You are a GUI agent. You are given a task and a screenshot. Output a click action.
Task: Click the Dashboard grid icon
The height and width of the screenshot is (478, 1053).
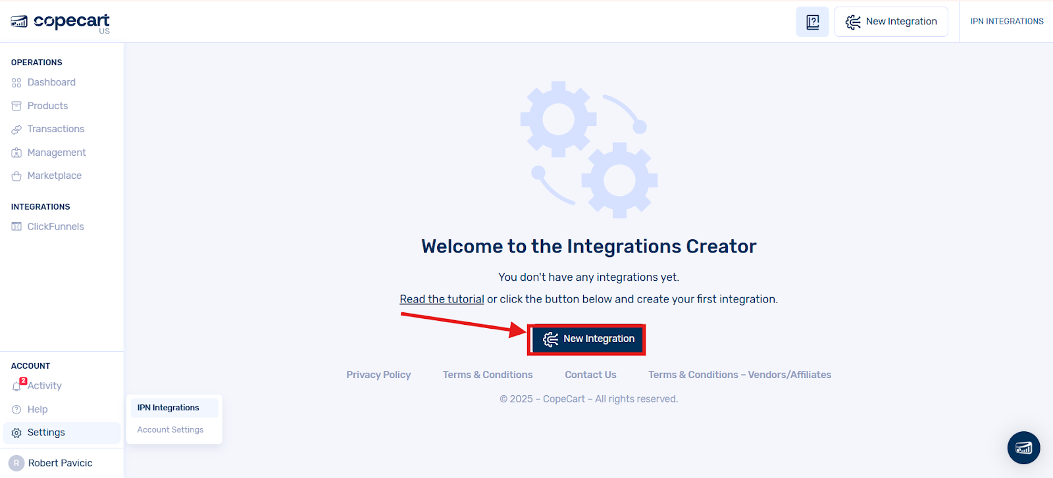click(16, 83)
